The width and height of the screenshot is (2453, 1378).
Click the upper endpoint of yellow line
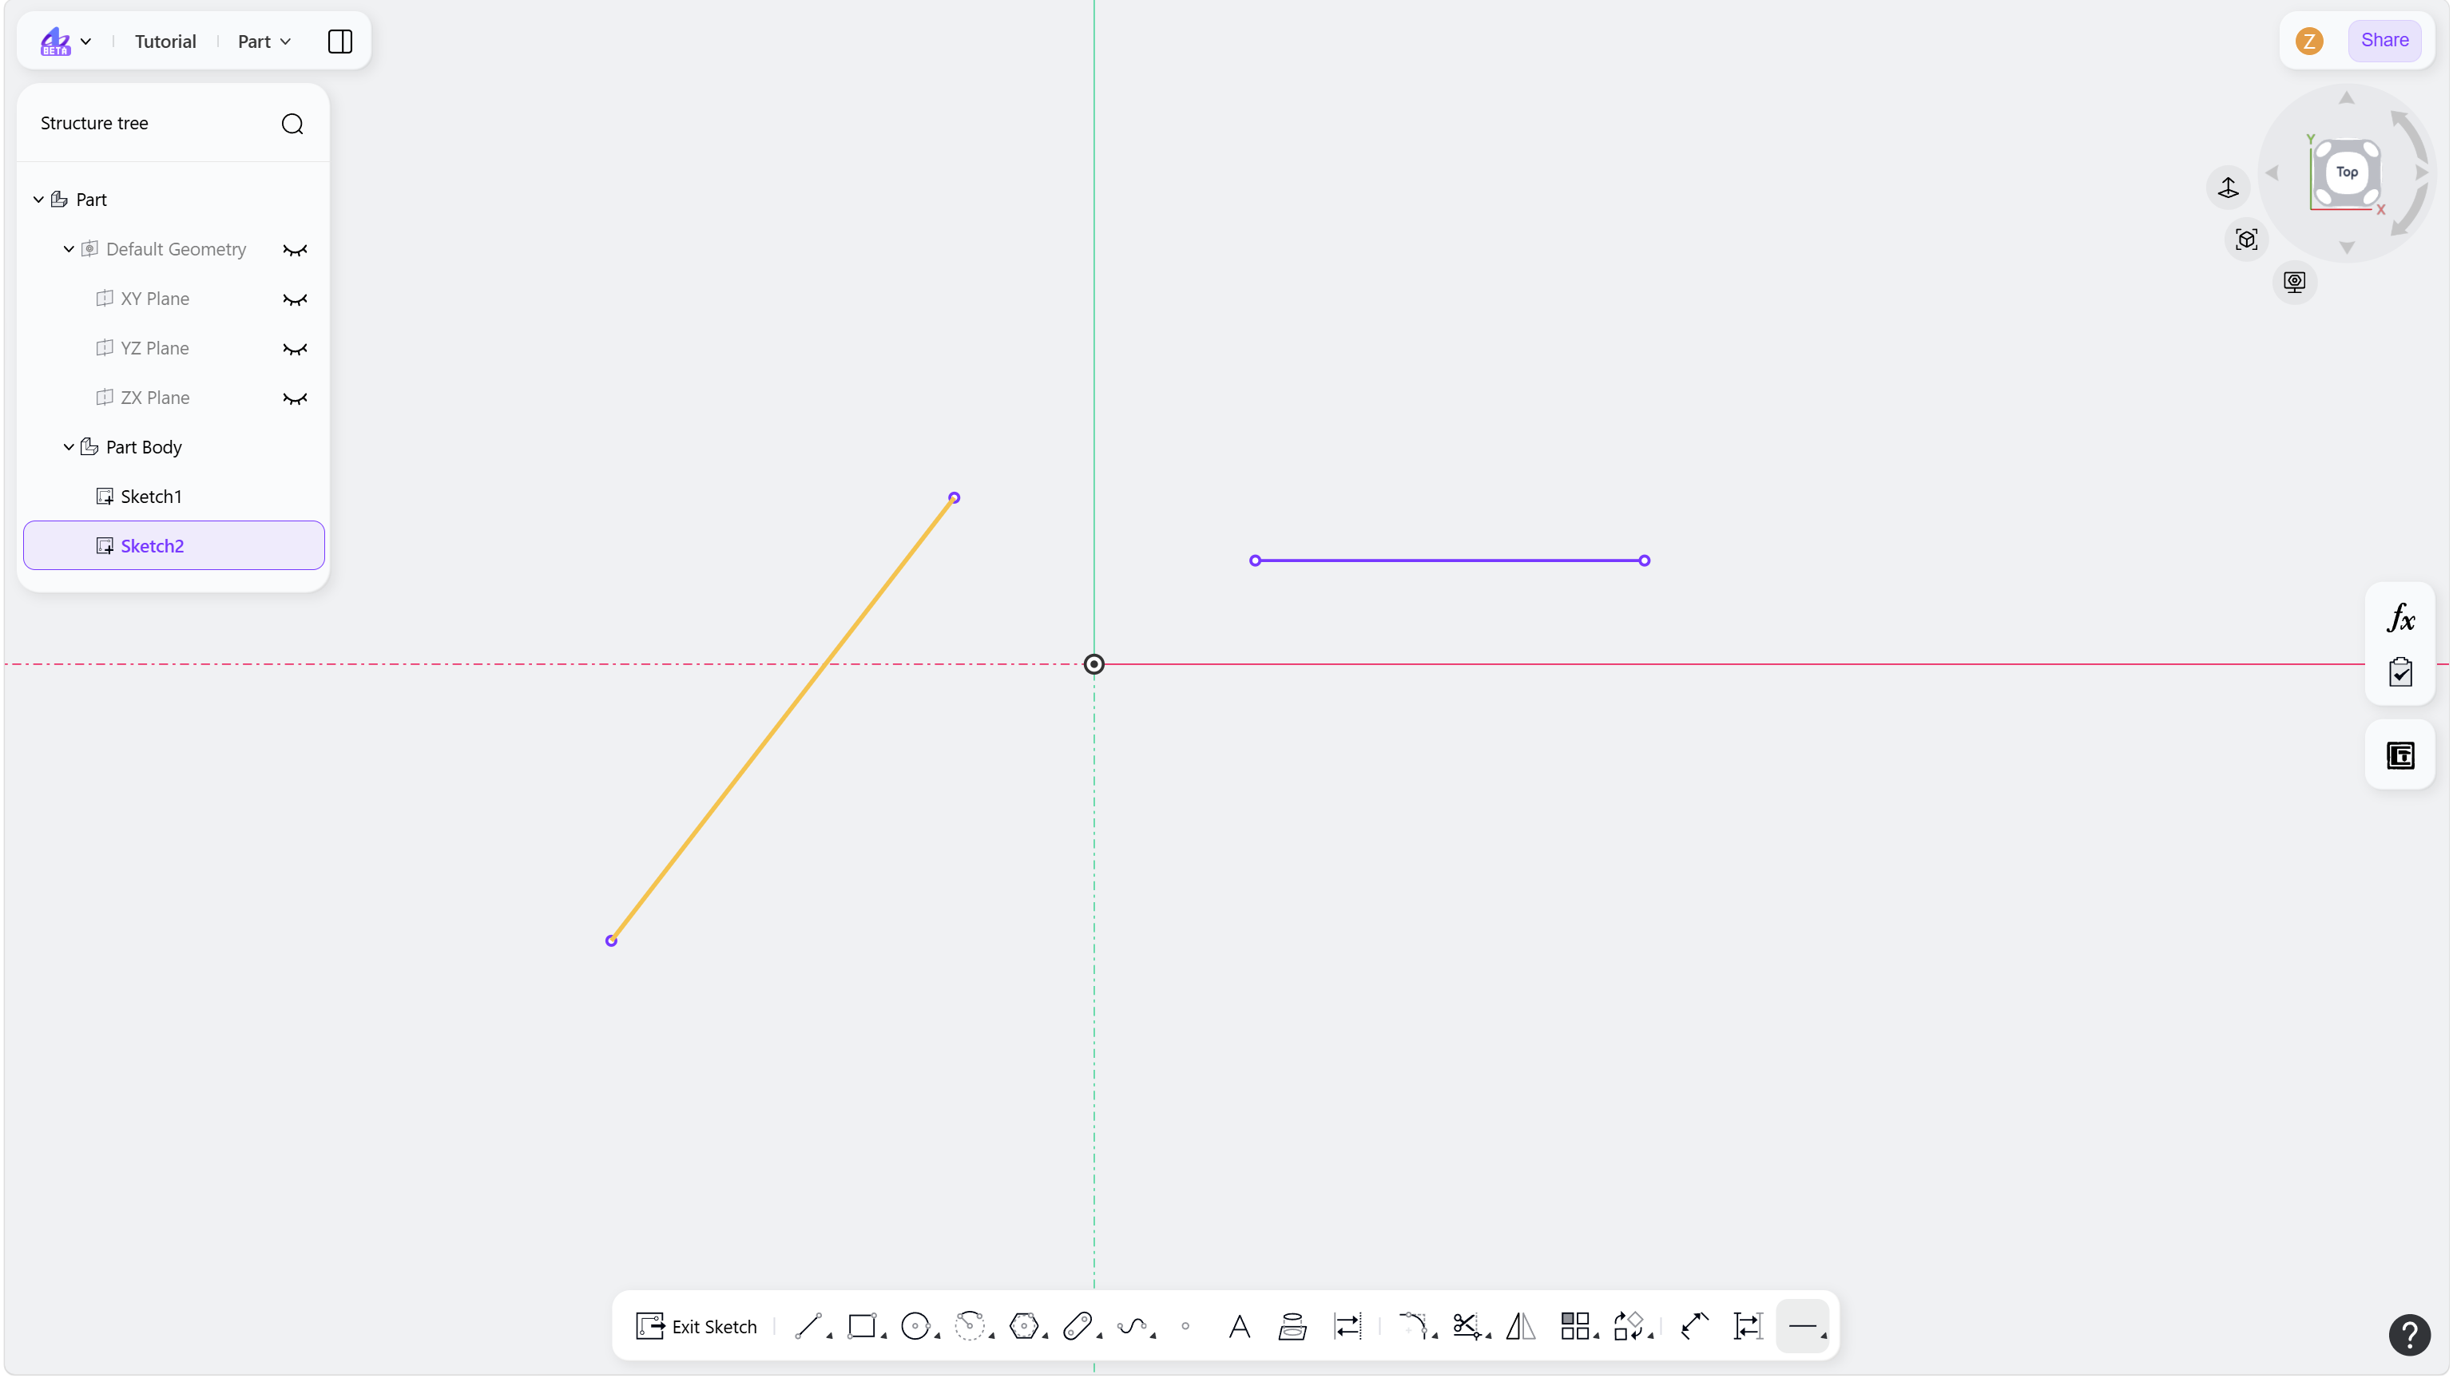click(955, 497)
